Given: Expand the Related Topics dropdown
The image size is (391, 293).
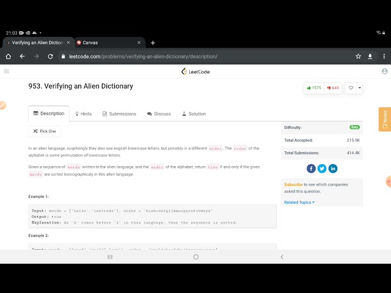Looking at the screenshot, I should point(299,202).
